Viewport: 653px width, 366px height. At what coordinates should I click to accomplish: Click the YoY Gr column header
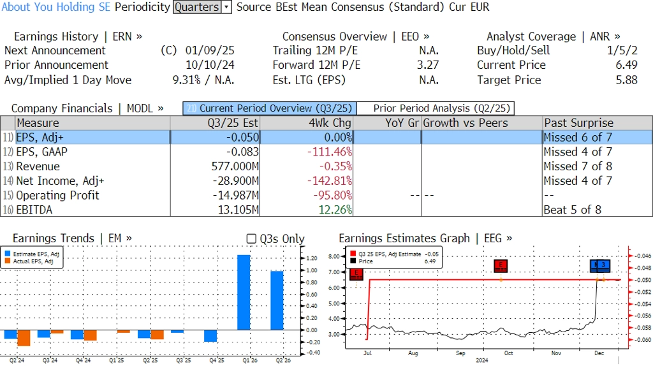pyautogui.click(x=387, y=123)
